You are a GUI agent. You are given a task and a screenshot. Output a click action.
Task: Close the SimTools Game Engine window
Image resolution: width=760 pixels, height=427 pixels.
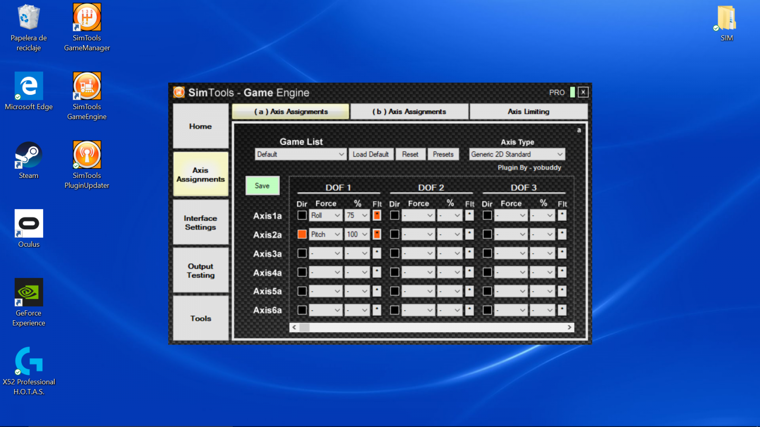pos(583,92)
